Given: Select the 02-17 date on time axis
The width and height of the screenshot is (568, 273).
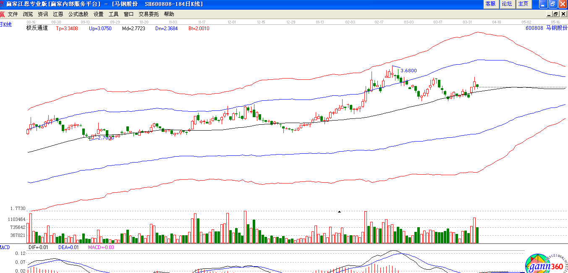Looking at the screenshot, I should [379, 22].
